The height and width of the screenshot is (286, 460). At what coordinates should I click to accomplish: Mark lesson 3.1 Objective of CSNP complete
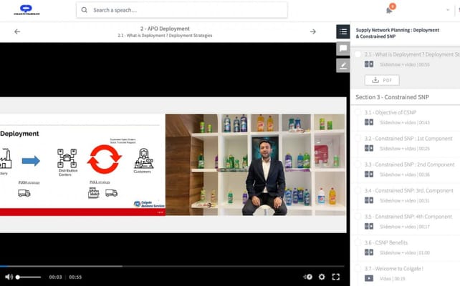click(x=358, y=112)
